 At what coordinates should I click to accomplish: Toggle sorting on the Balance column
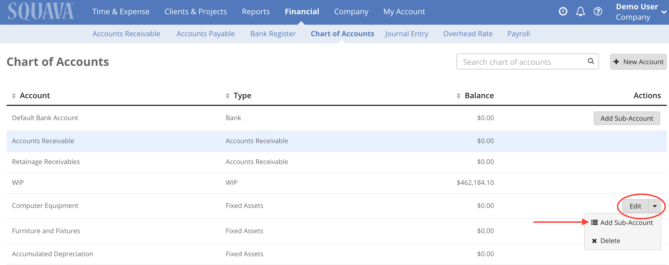click(x=458, y=95)
